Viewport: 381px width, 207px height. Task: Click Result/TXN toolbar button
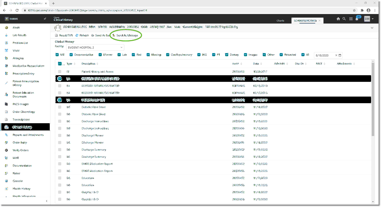[x=64, y=35]
